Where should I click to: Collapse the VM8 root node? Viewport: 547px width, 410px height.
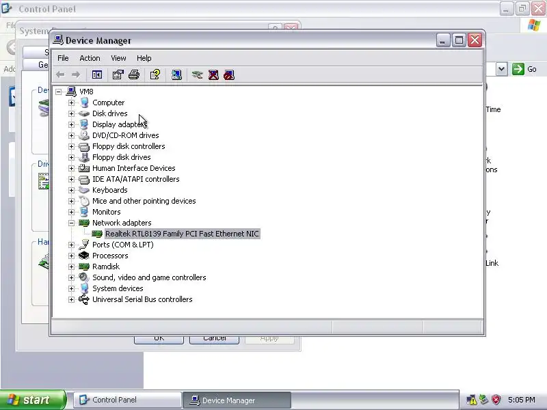pos(59,92)
